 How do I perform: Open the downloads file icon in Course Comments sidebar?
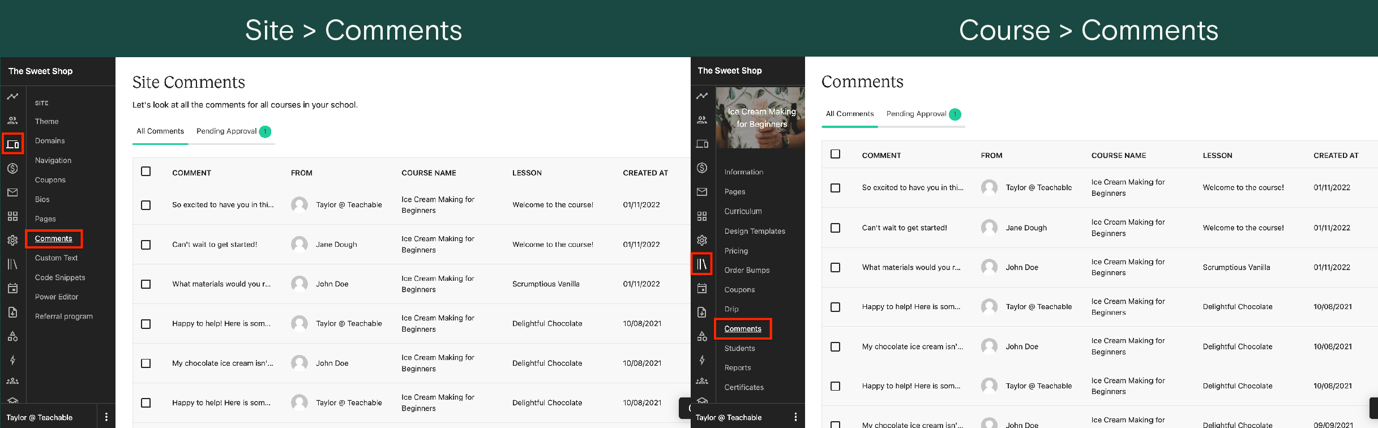click(702, 312)
